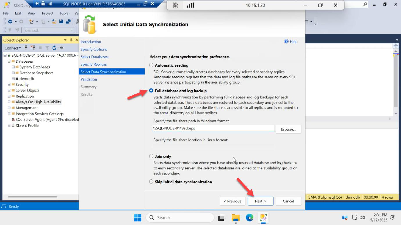Click the Cancel button
This screenshot has width=401, height=225.
pos(288,201)
